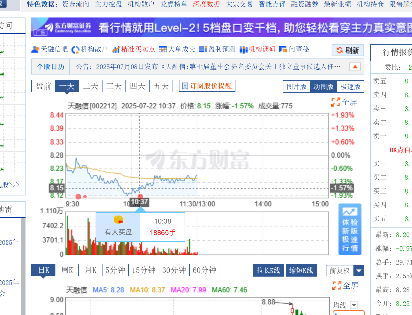The width and height of the screenshot is (412, 315).
Task: Open 主力控盘 in the 特色数据 menu
Action: point(108,4)
